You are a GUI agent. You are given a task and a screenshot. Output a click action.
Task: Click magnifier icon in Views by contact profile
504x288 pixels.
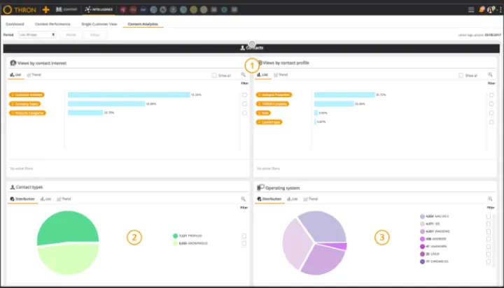pyautogui.click(x=490, y=75)
